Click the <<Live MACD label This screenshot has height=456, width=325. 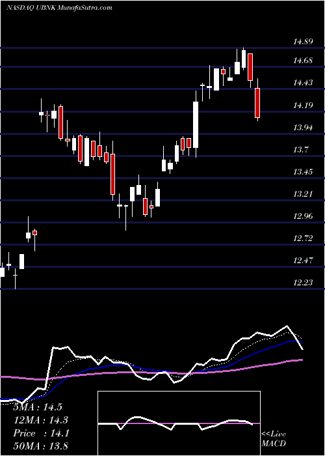274,439
